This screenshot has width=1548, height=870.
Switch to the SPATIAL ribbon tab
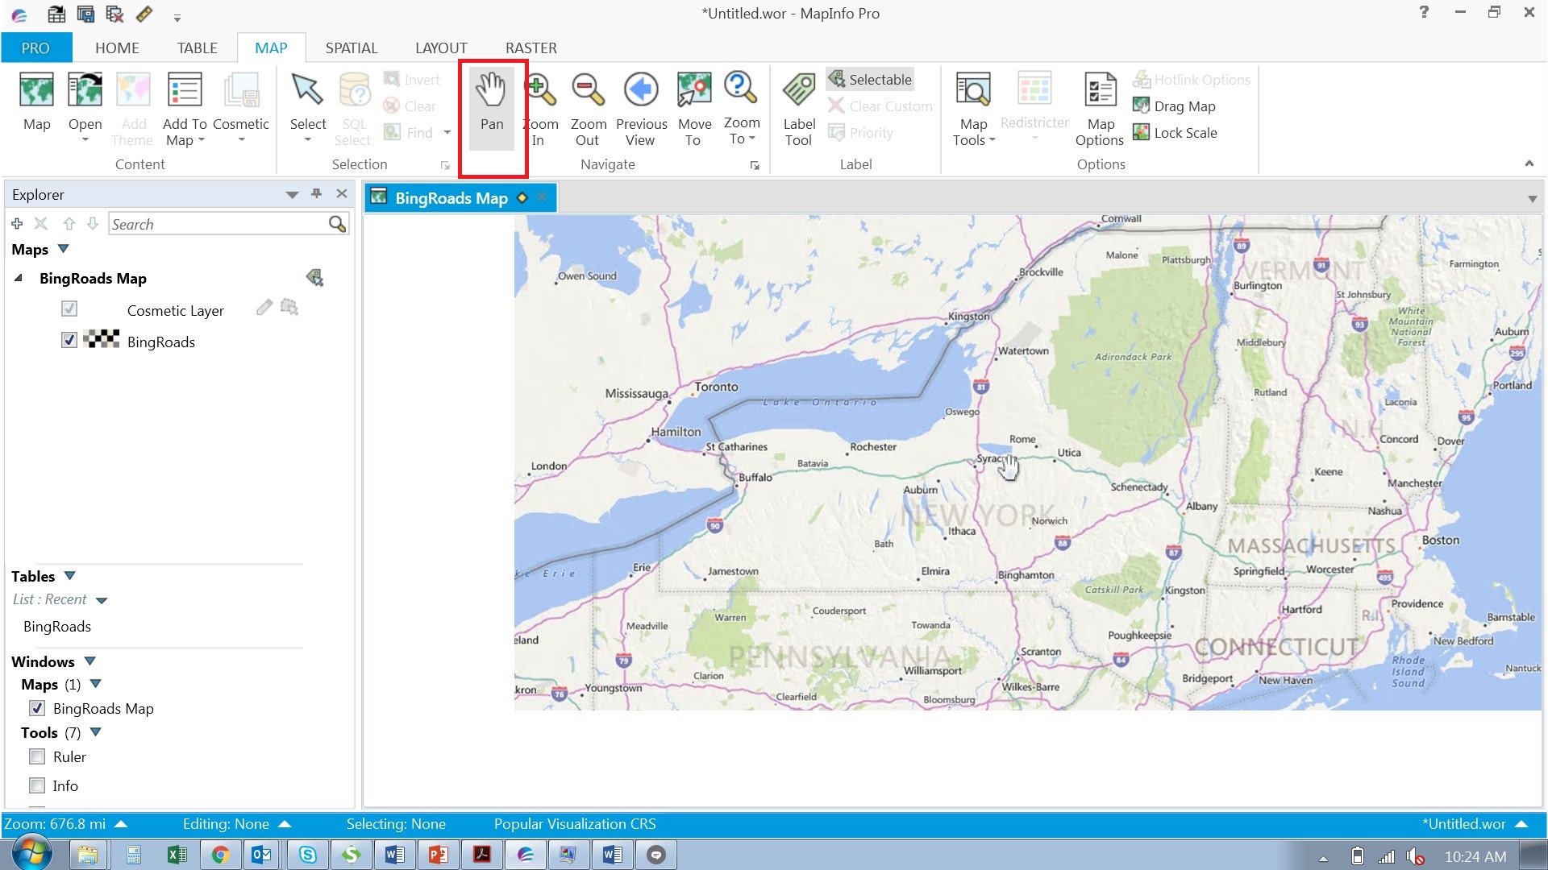(352, 48)
